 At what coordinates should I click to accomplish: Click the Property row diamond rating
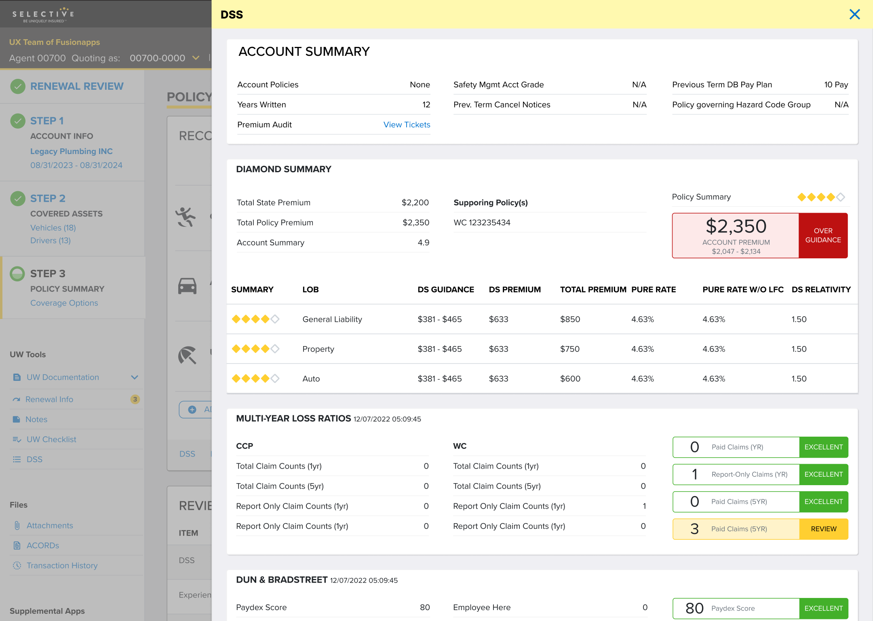pos(255,349)
